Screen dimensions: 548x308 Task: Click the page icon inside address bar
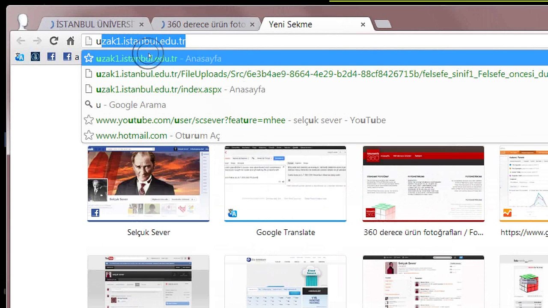tap(89, 41)
